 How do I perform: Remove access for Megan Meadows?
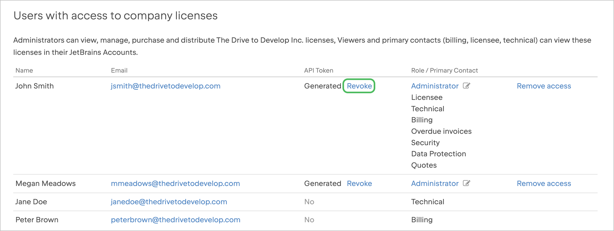[x=544, y=184]
